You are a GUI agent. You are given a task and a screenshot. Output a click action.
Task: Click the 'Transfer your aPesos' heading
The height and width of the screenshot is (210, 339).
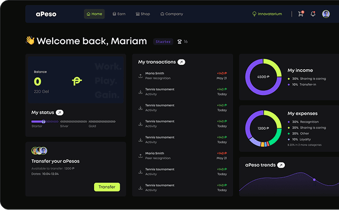point(55,161)
